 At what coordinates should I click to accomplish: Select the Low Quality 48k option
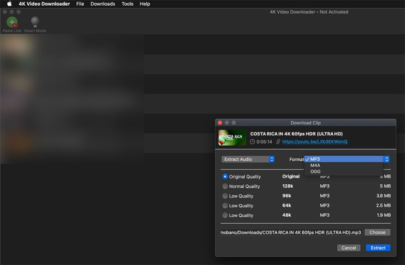click(225, 215)
